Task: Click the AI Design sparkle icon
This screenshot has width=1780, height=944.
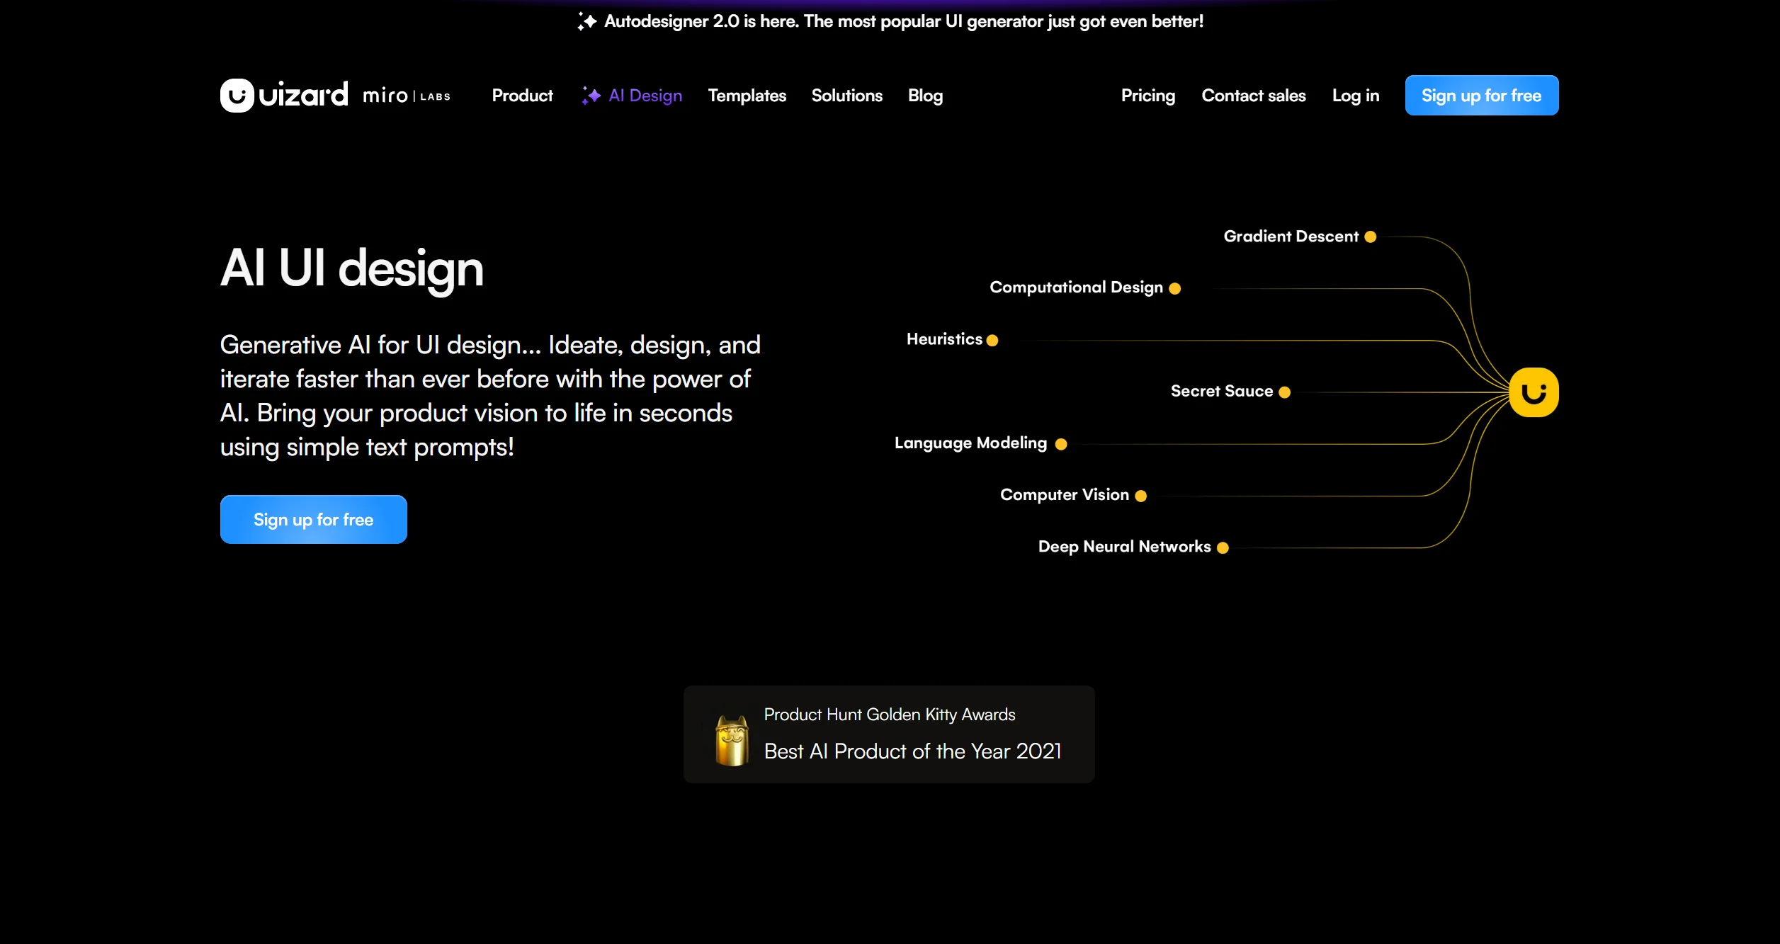Action: 591,96
